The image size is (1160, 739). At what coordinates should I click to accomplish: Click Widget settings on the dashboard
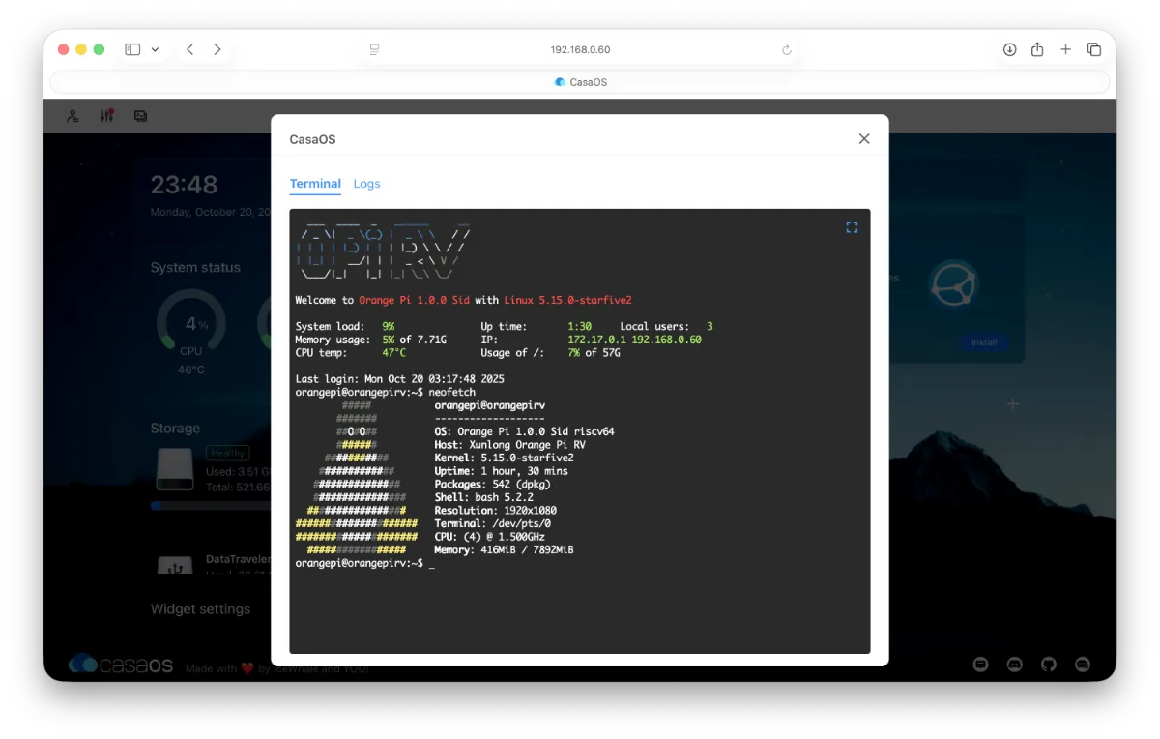(x=200, y=609)
